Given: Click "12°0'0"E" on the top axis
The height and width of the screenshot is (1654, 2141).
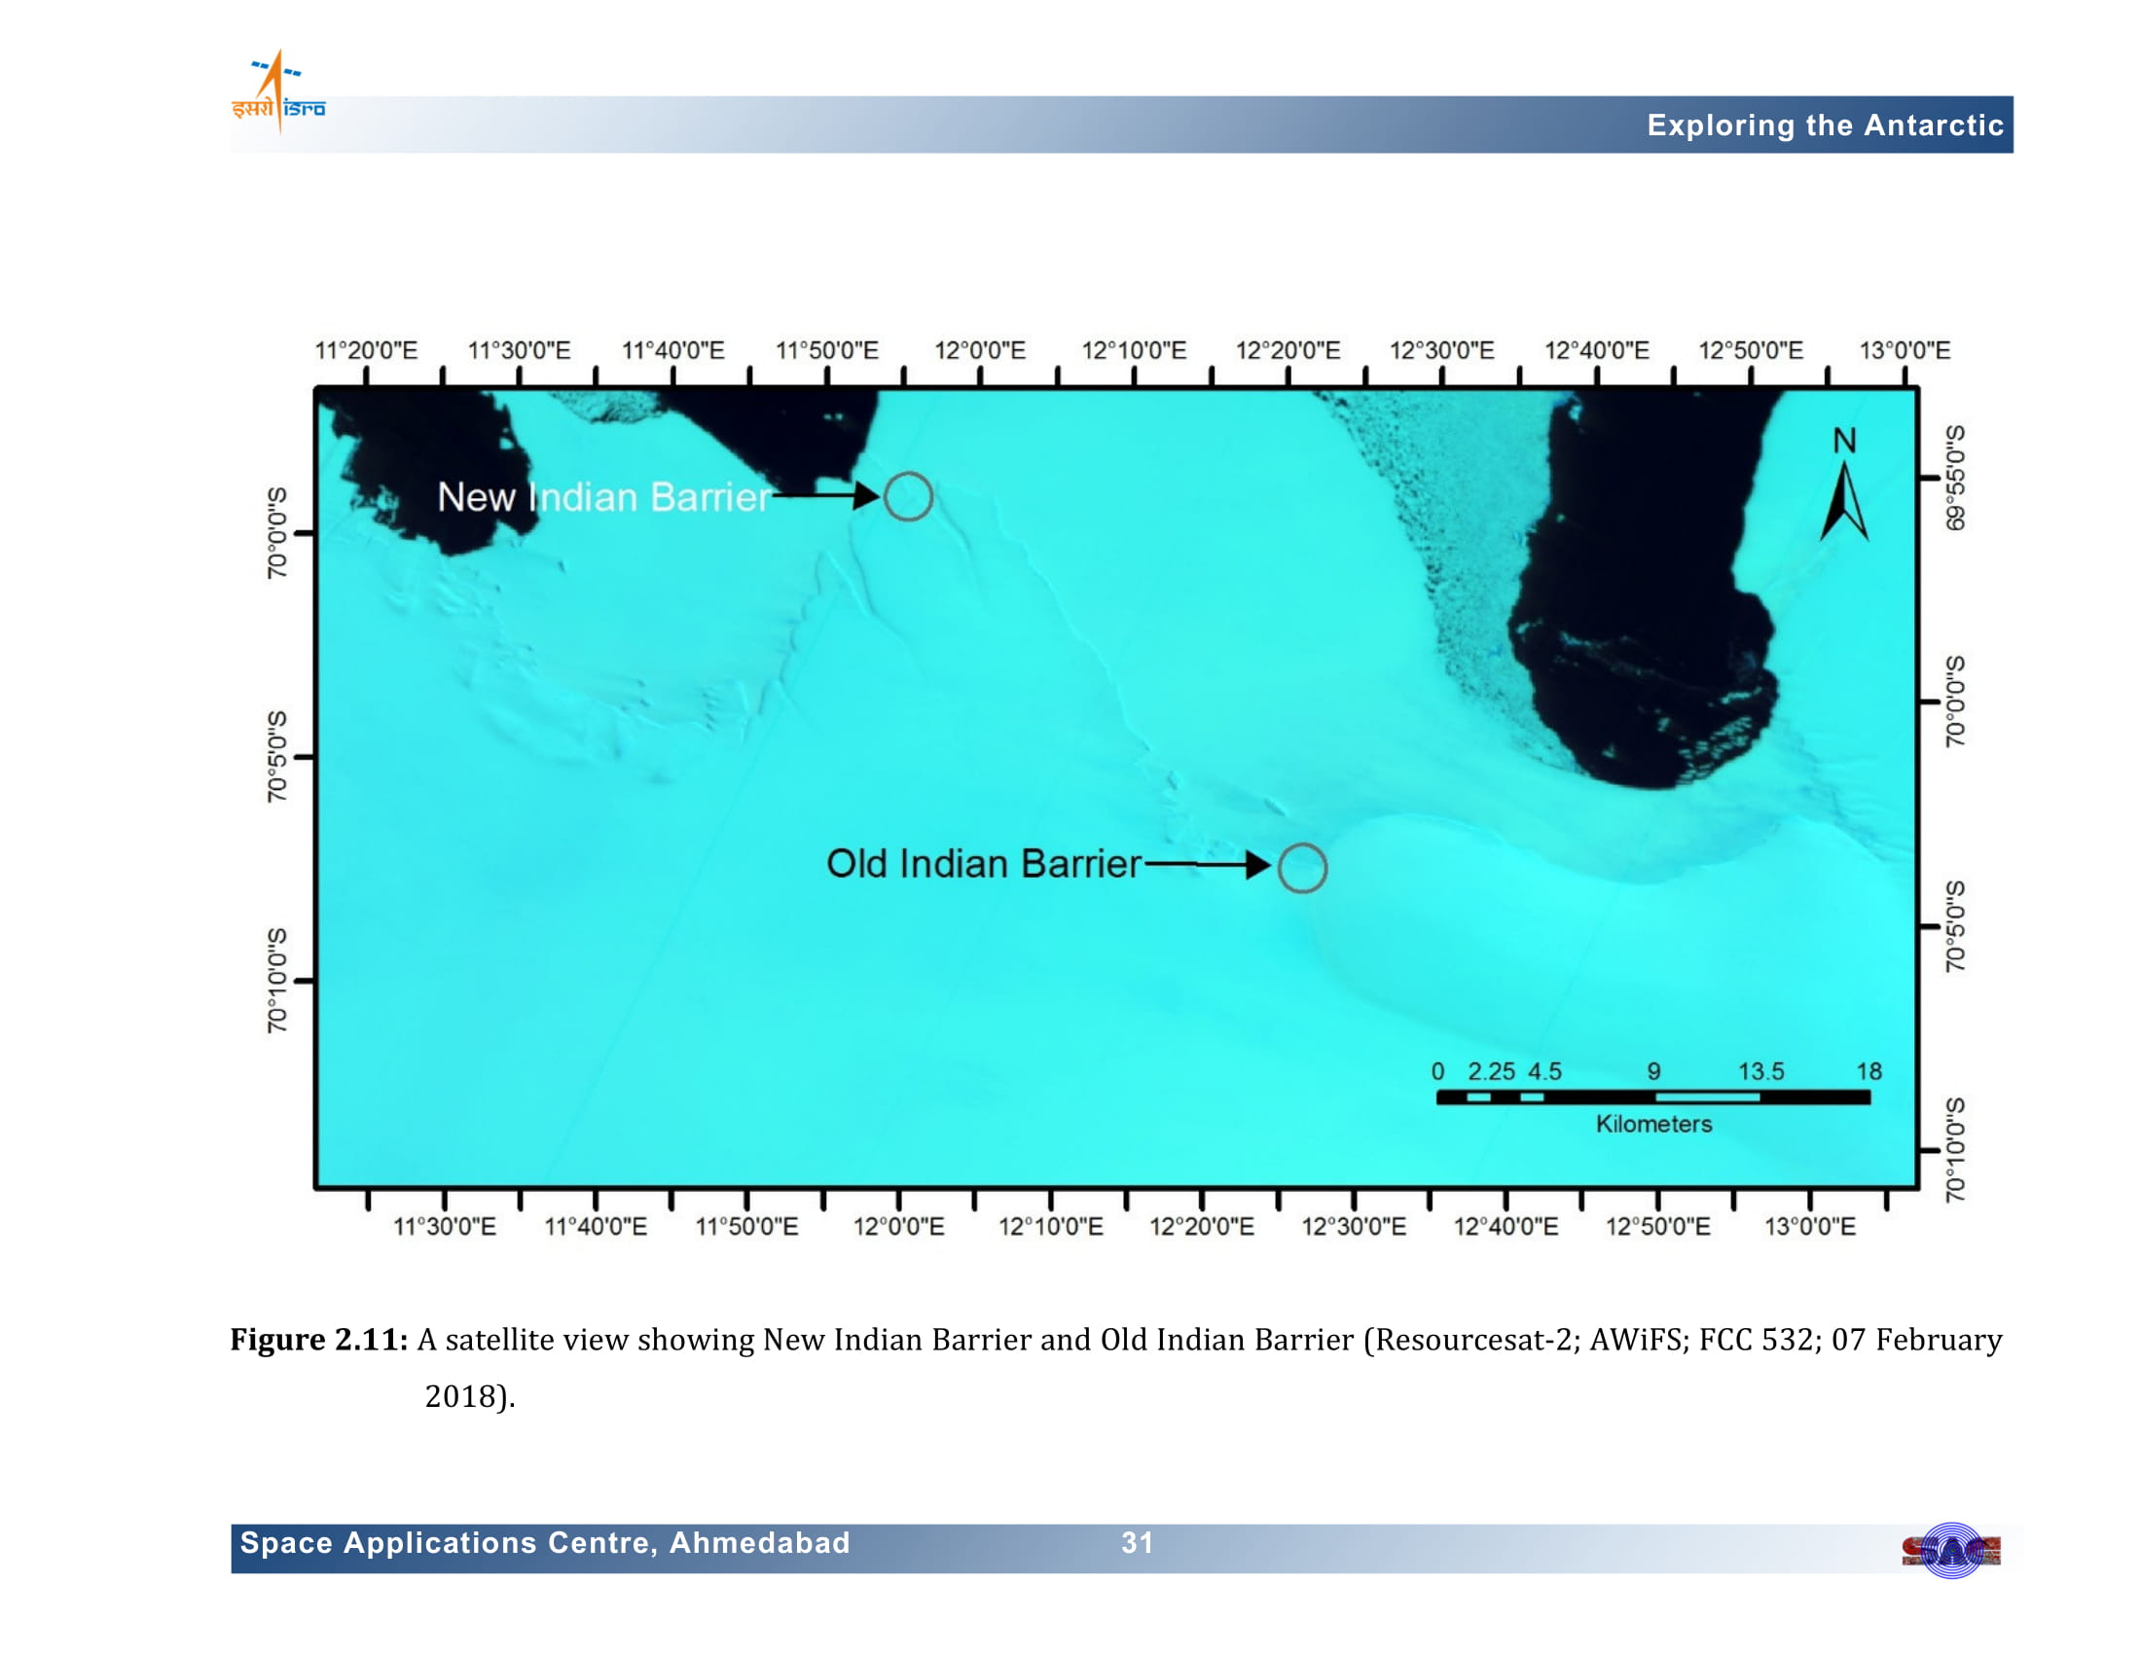Looking at the screenshot, I should pos(979,350).
